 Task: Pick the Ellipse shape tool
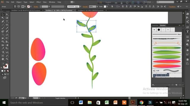click(7, 25)
